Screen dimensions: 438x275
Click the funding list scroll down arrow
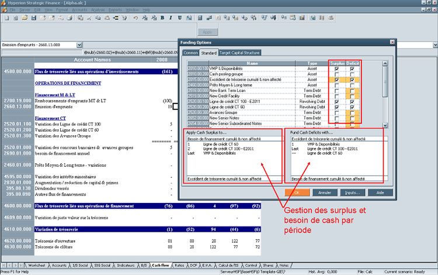click(385, 125)
